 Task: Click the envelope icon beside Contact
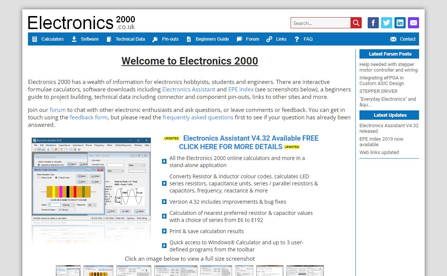393,39
